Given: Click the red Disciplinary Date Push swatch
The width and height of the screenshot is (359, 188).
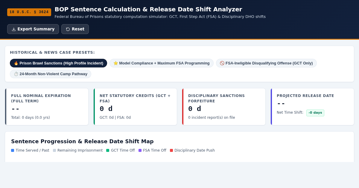Looking at the screenshot, I should pos(171,150).
